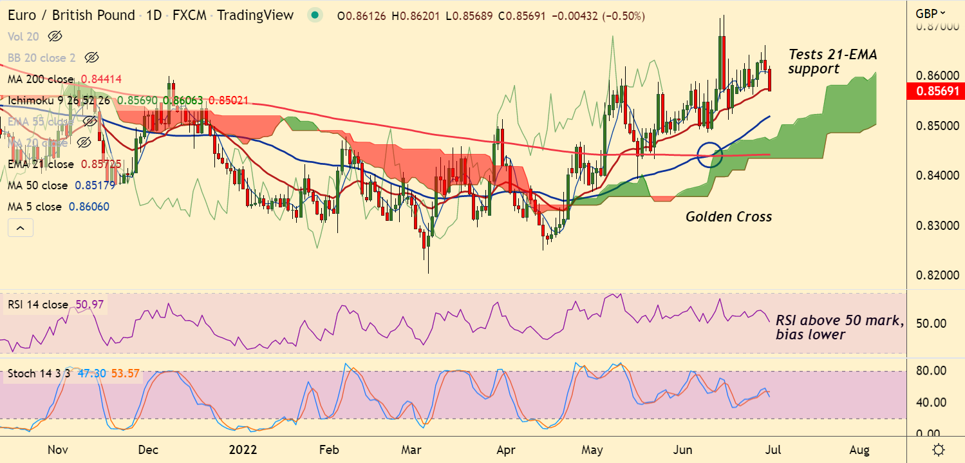Show the hidden MA 20 close indicator
This screenshot has width=965, height=463.
point(83,142)
